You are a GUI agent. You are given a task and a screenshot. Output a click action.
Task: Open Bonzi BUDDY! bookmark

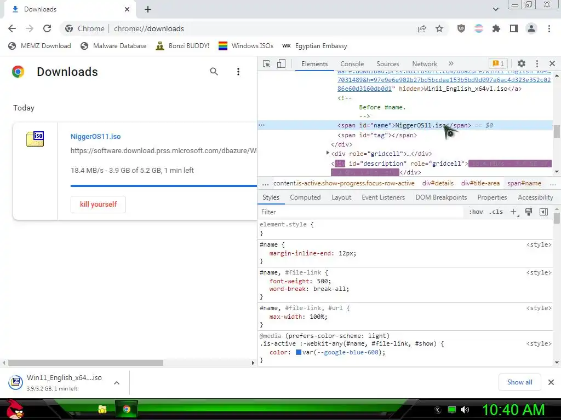pos(182,46)
